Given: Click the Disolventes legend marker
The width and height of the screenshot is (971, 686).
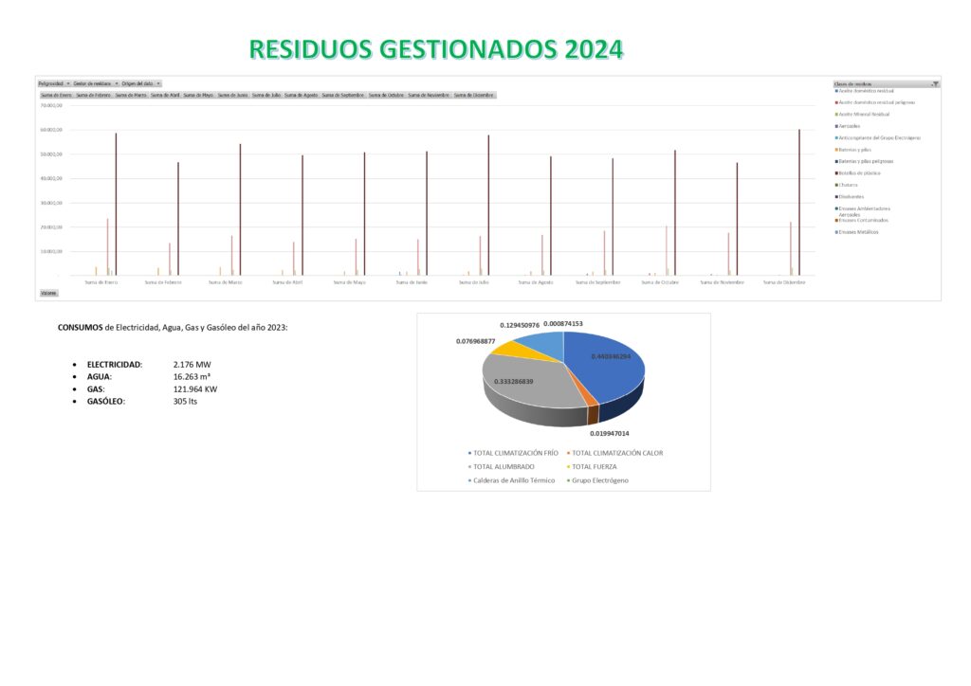Looking at the screenshot, I should [834, 196].
